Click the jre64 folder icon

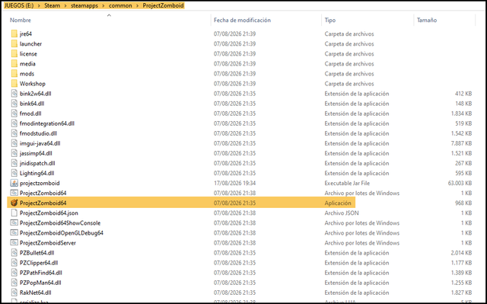tap(14, 34)
